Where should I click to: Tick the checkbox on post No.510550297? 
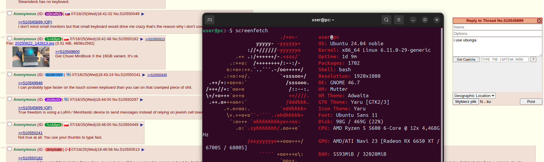[9, 99]
